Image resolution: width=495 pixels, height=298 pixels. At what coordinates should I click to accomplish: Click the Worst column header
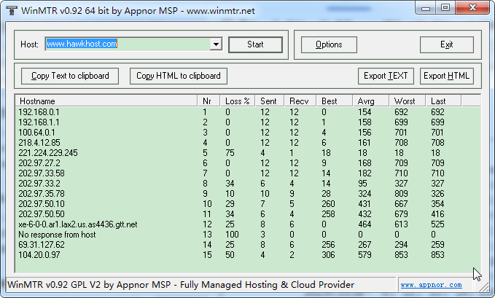pos(408,101)
